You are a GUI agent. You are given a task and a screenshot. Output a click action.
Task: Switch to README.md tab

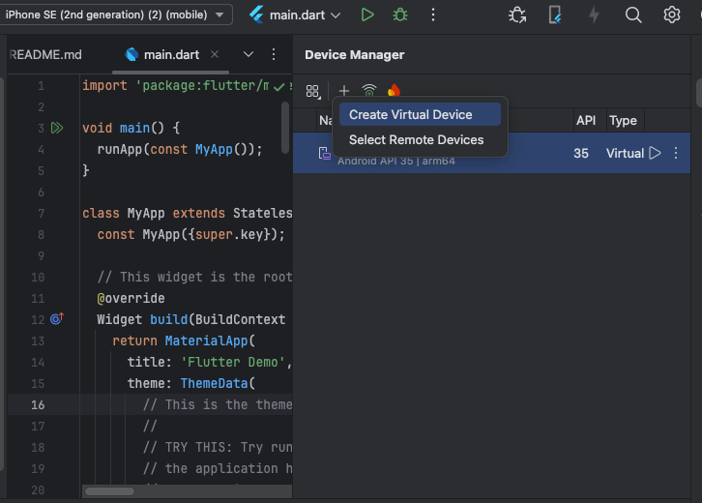tap(45, 54)
